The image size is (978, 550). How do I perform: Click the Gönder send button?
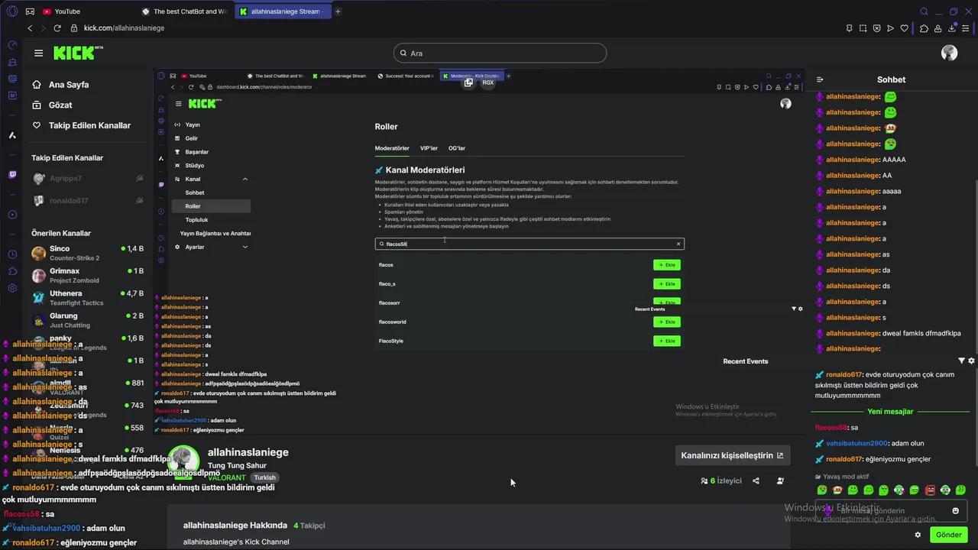point(949,535)
